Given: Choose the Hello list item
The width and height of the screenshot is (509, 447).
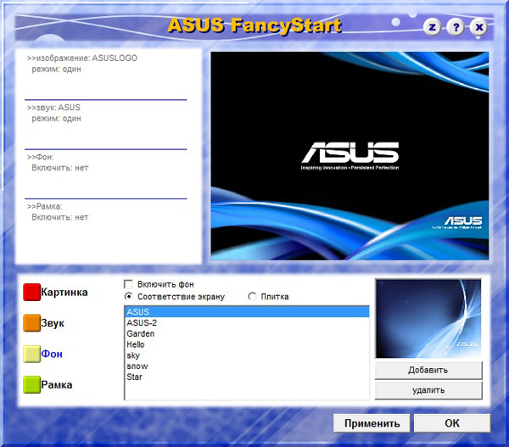Looking at the screenshot, I should coord(137,345).
